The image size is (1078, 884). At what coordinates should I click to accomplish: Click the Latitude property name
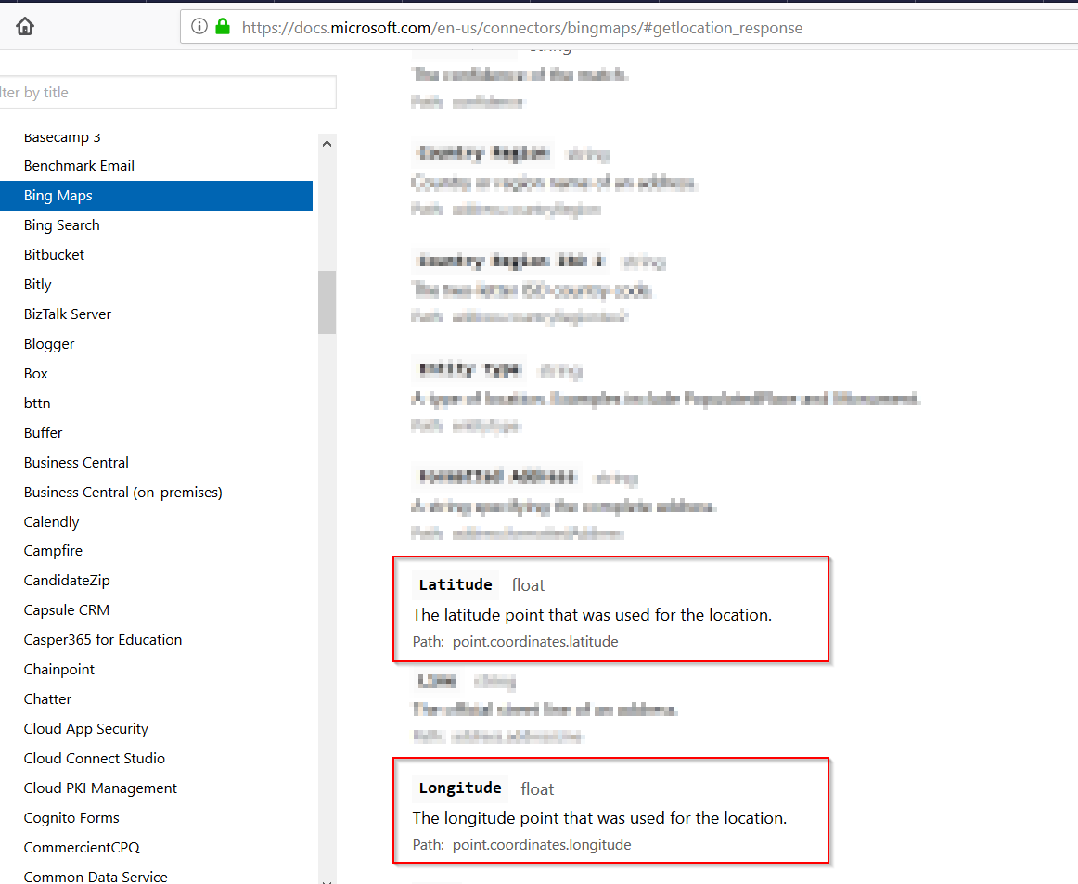[456, 584]
